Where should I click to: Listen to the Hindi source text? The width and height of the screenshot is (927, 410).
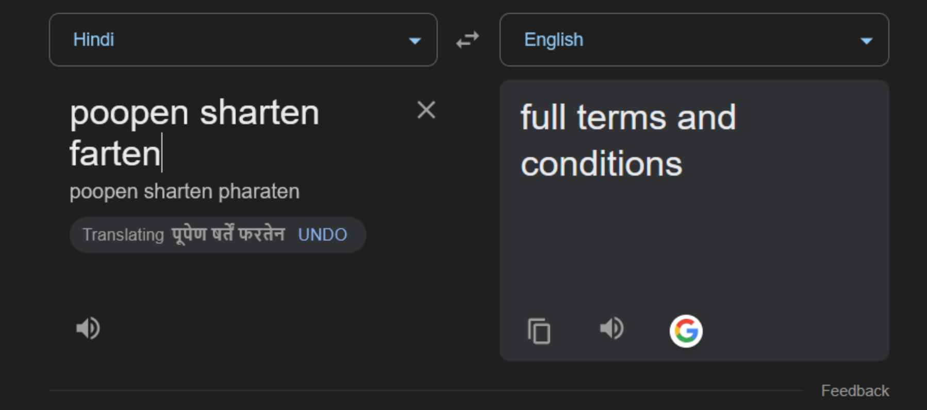pyautogui.click(x=88, y=328)
